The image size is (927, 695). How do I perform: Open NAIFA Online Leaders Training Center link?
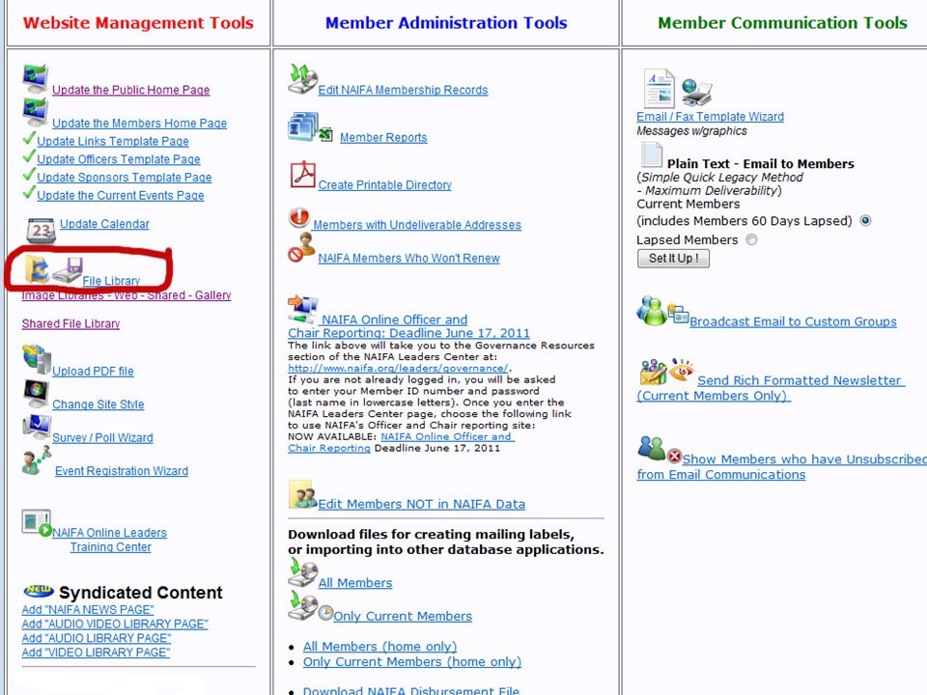coord(110,540)
